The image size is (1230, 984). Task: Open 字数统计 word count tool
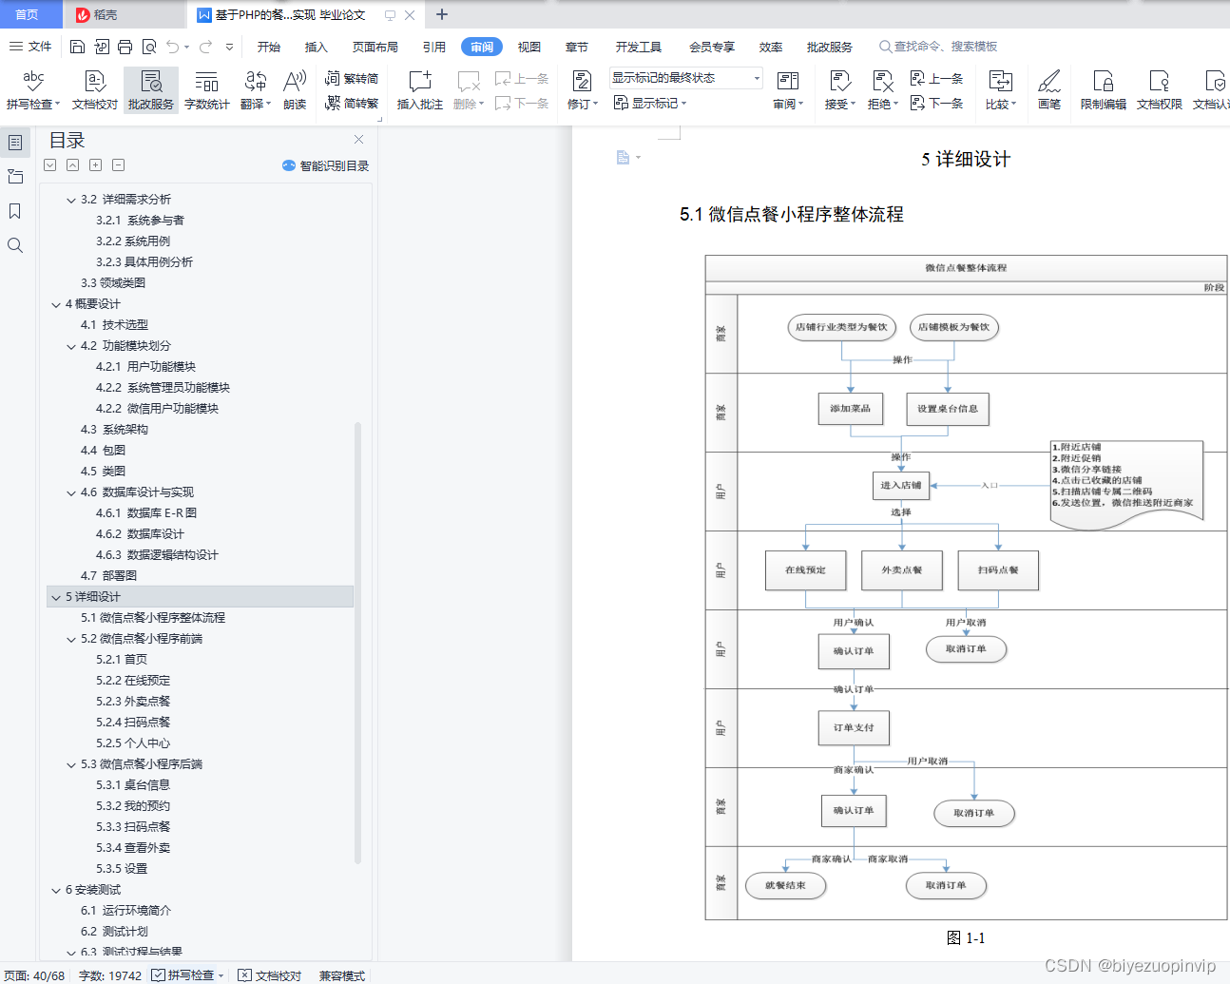pyautogui.click(x=207, y=90)
